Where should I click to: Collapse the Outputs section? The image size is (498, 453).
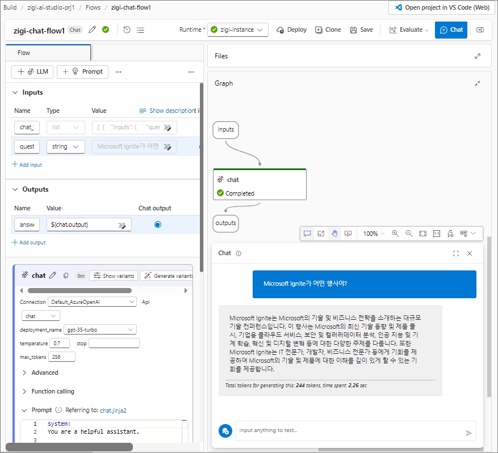pos(15,189)
